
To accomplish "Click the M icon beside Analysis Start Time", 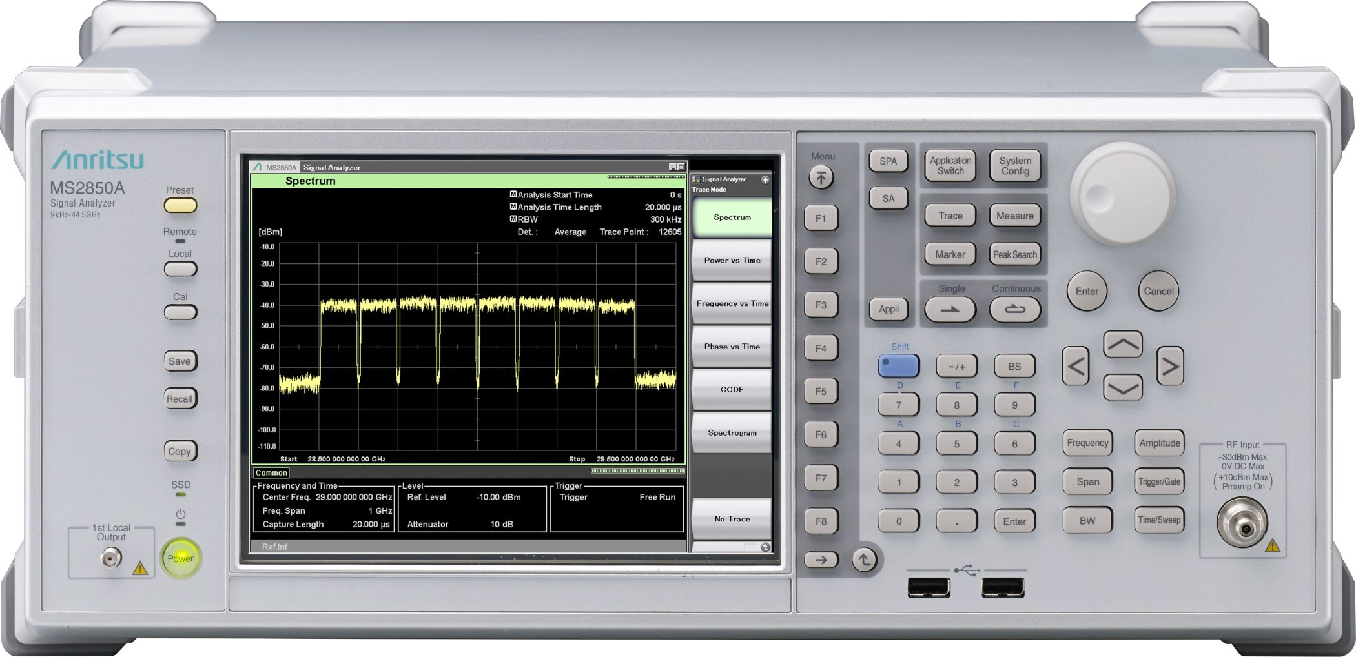I will [513, 195].
